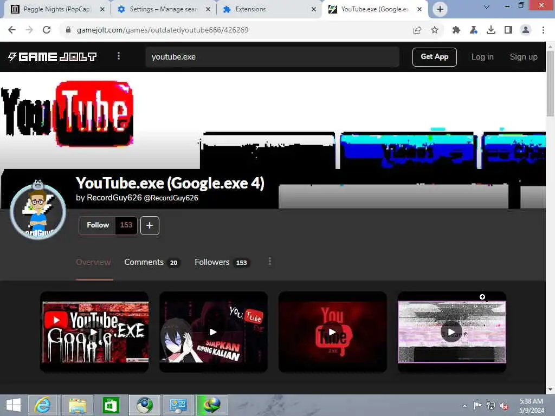The width and height of the screenshot is (555, 416).
Task: Select the Overview tab
Action: coord(93,262)
